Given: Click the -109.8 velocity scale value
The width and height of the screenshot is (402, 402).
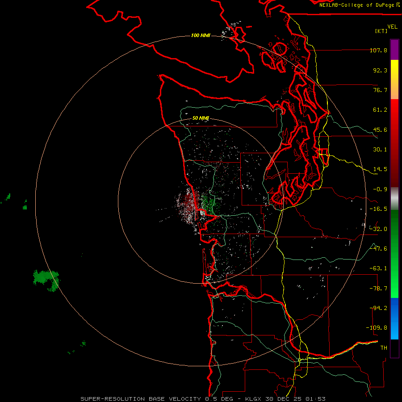Looking at the screenshot, I should click(x=377, y=328).
